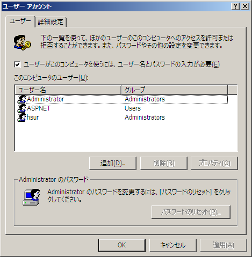The image size is (252, 257).
Task: Select the ユーザー tab
Action: click(x=20, y=21)
